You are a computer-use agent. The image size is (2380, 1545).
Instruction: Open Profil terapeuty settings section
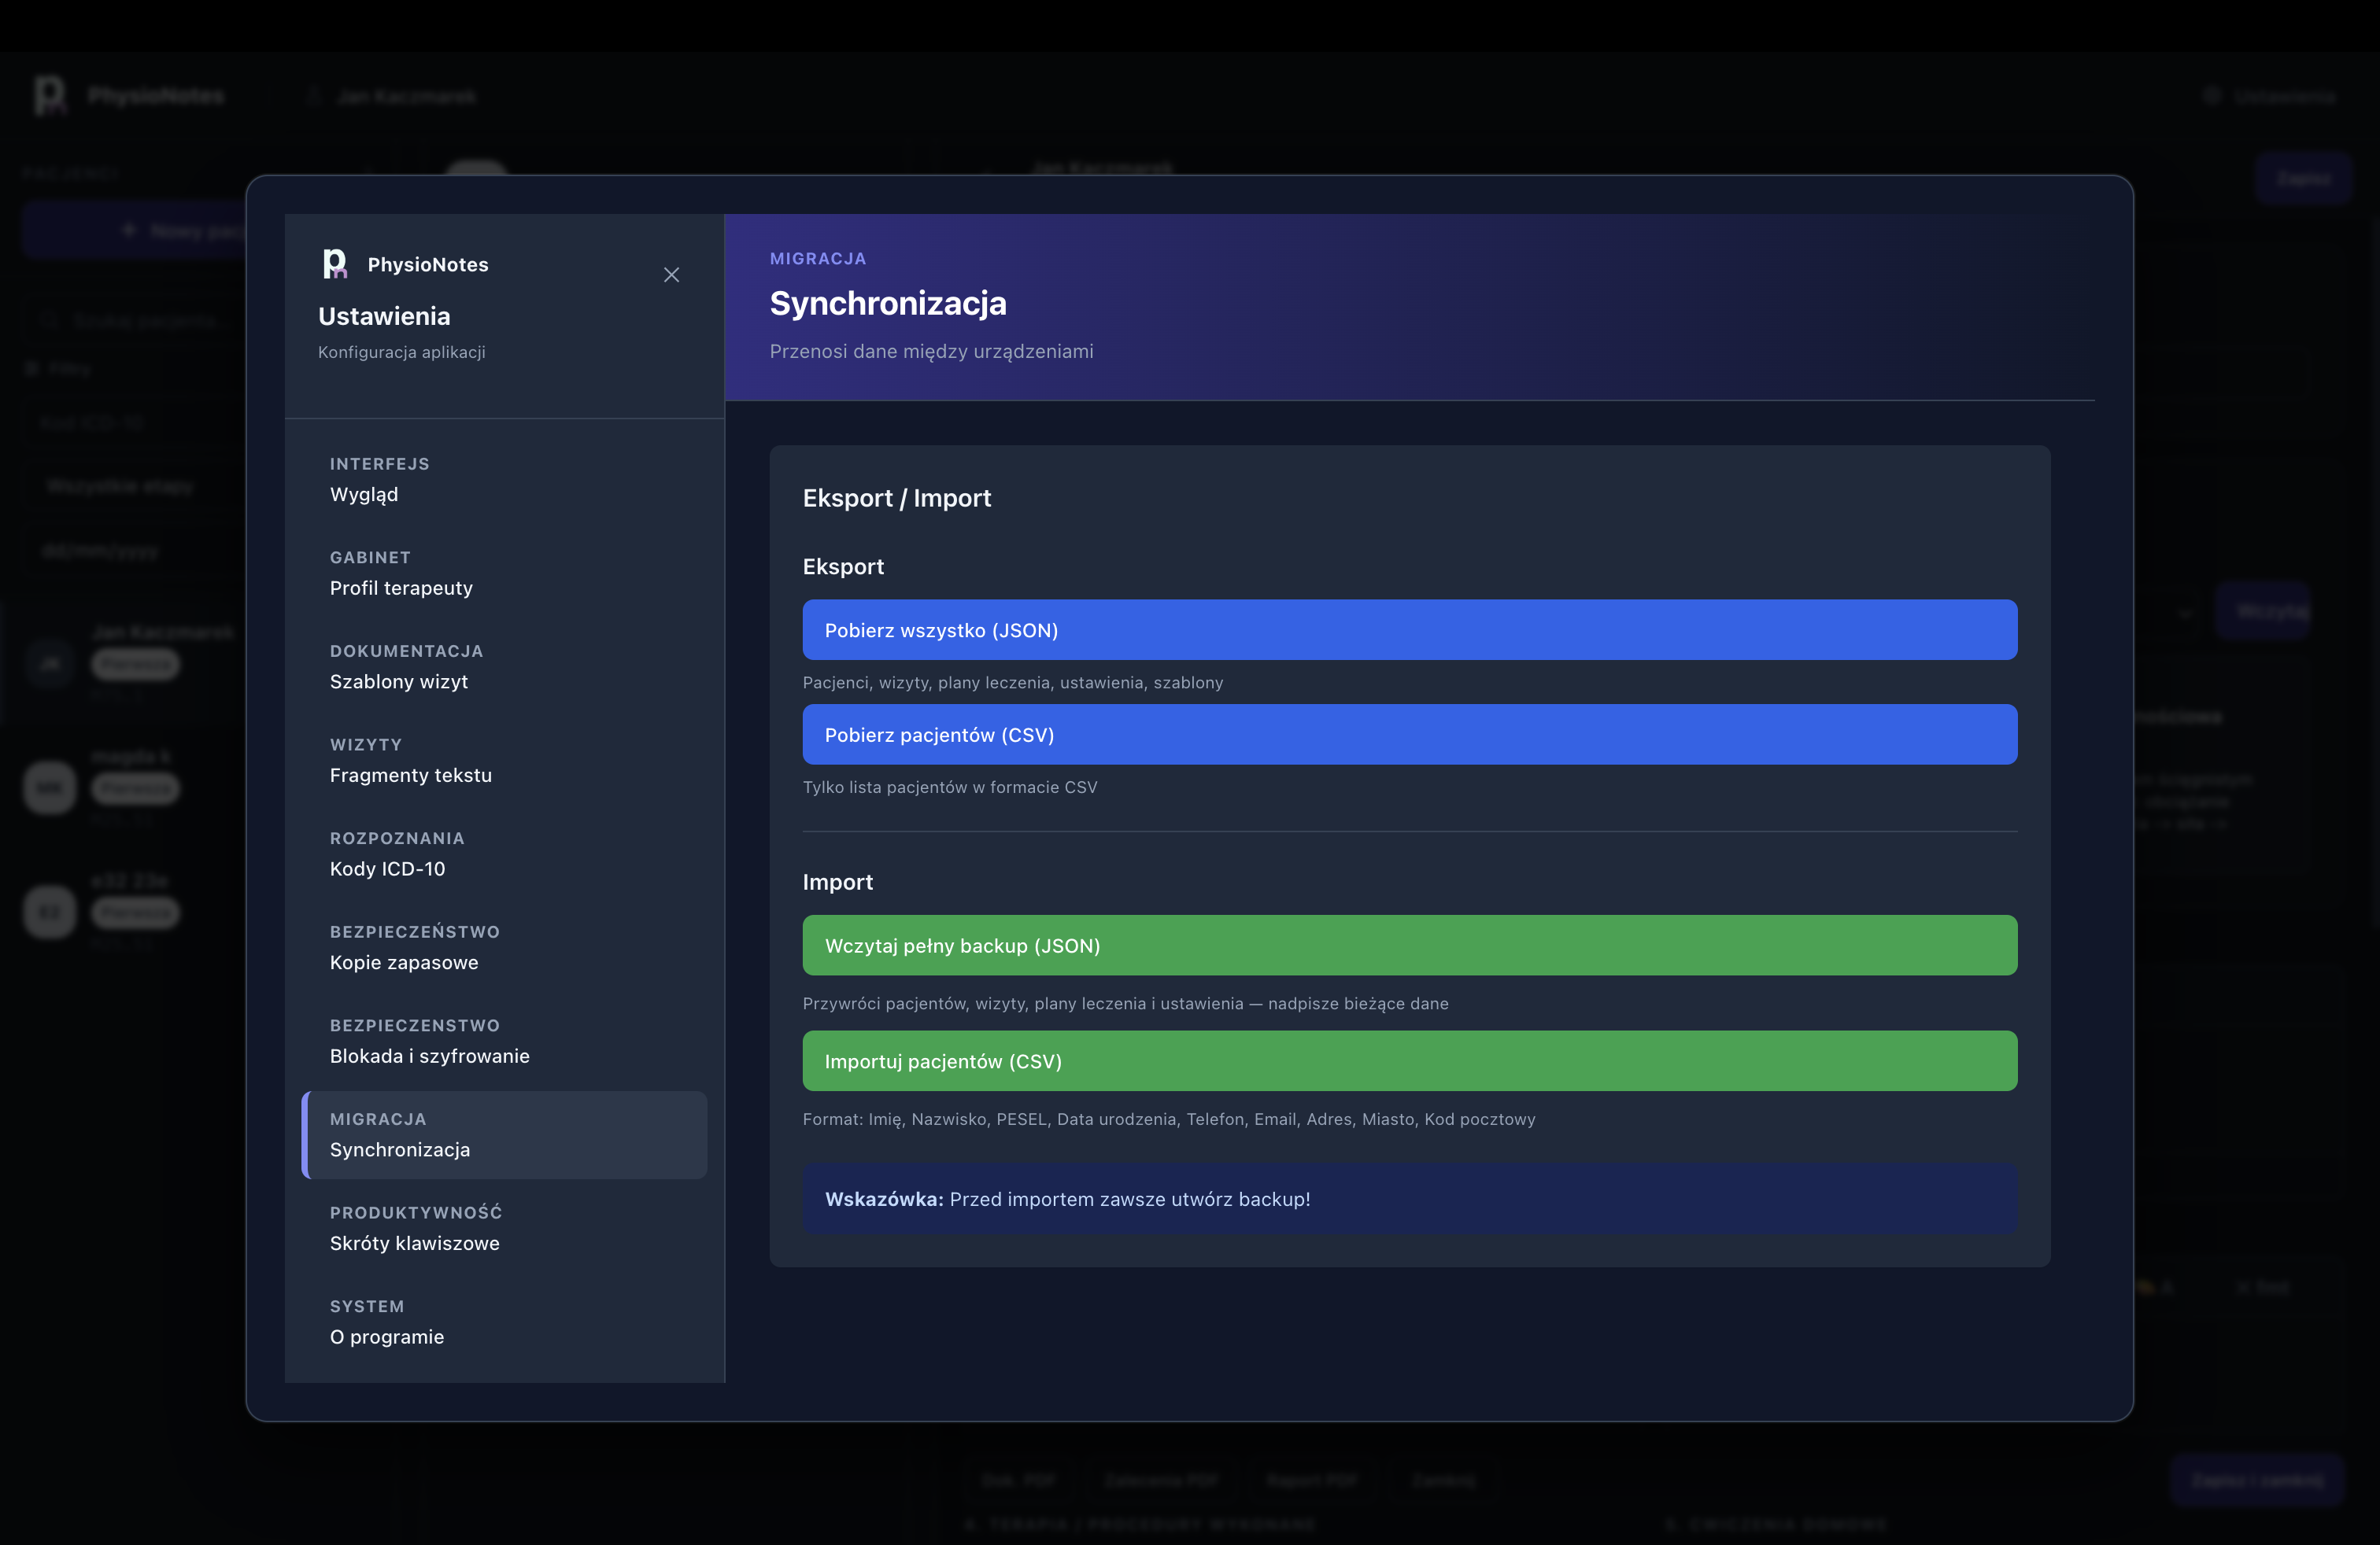(504, 573)
